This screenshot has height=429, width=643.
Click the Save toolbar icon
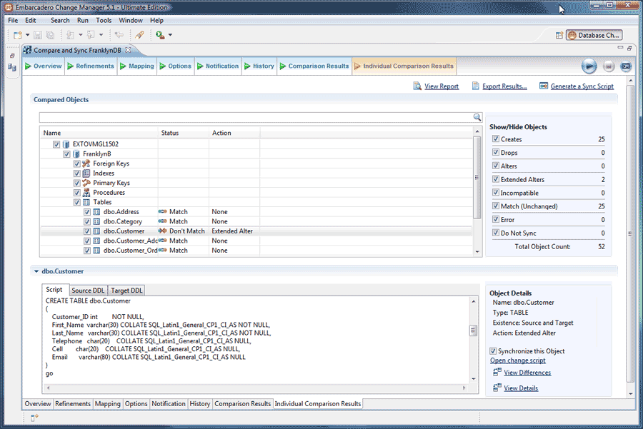38,35
